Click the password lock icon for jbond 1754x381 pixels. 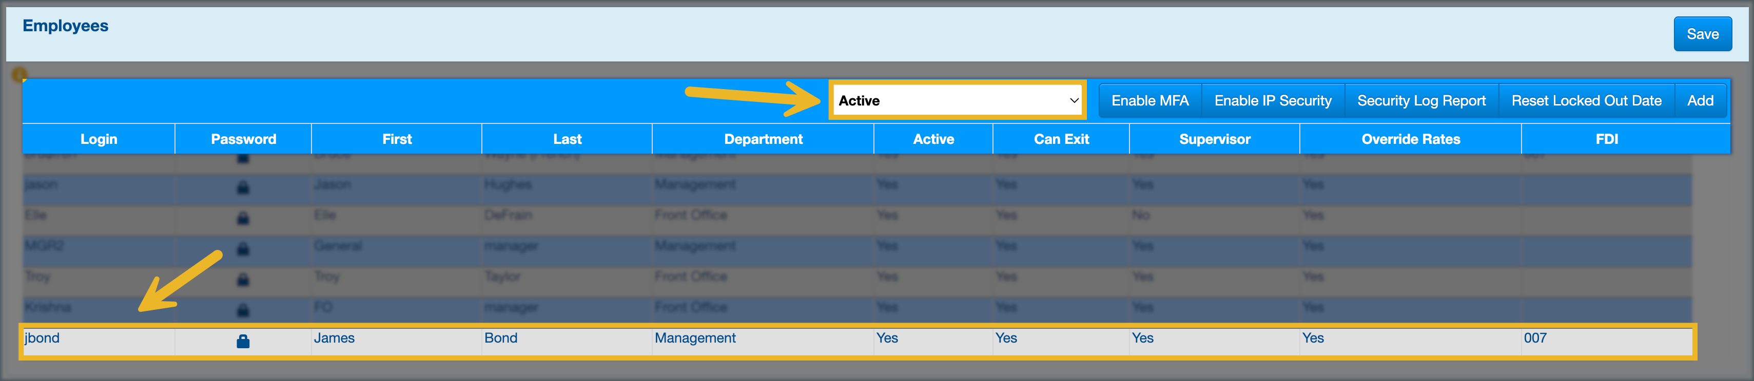[x=242, y=341]
